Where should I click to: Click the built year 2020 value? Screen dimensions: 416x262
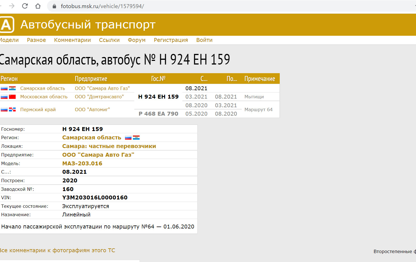click(70, 180)
